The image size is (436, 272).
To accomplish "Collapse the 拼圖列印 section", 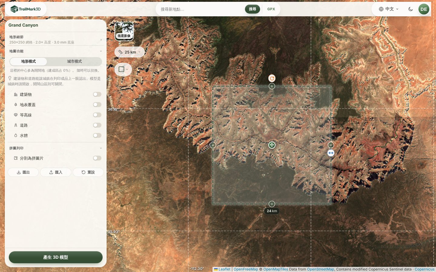I will 56,148.
